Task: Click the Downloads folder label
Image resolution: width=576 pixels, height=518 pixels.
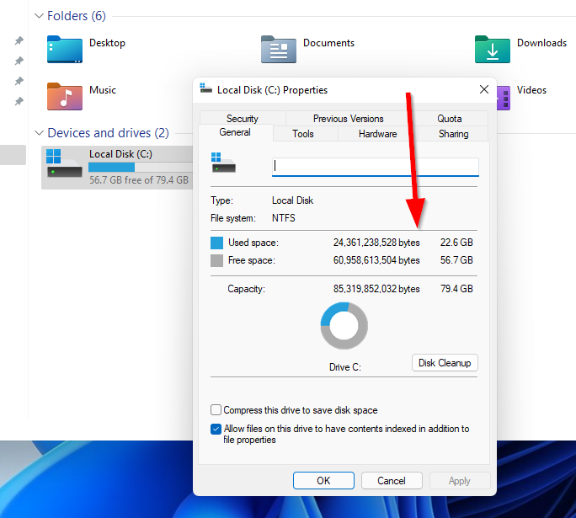Action: [541, 43]
